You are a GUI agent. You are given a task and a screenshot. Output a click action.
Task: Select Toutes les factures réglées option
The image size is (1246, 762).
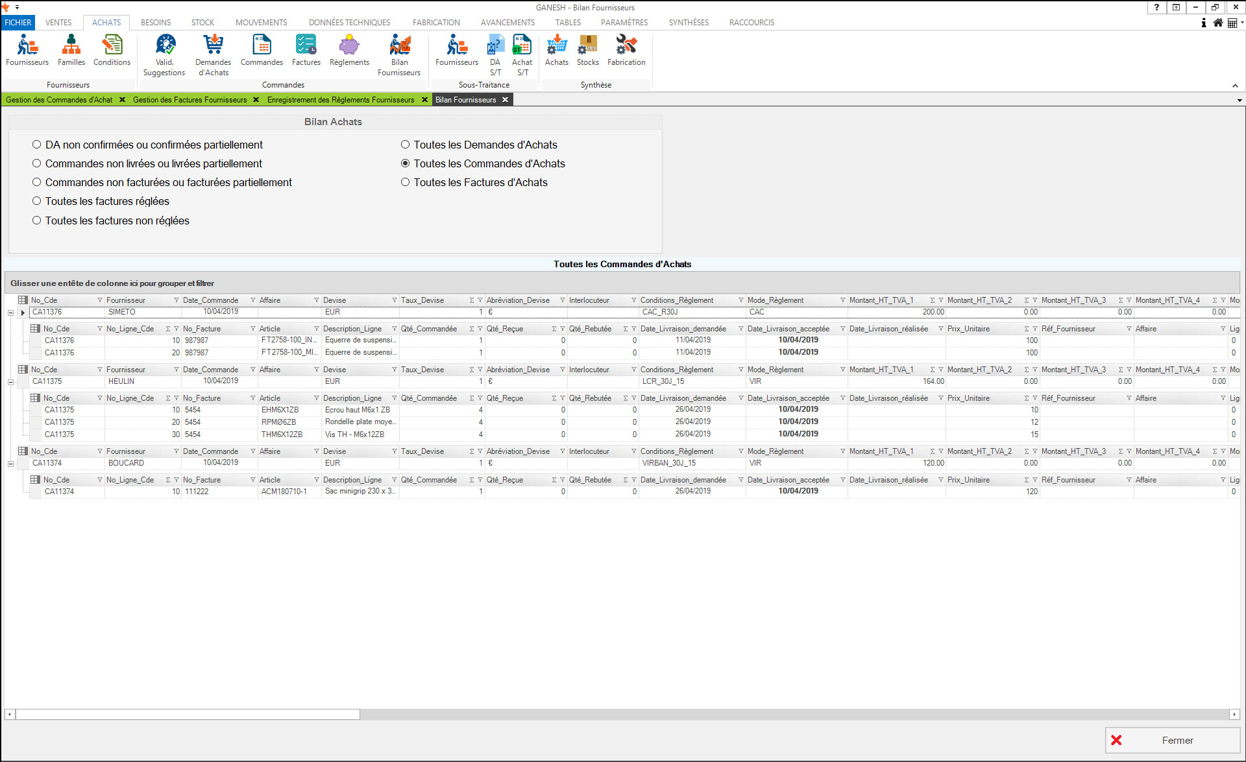click(37, 201)
